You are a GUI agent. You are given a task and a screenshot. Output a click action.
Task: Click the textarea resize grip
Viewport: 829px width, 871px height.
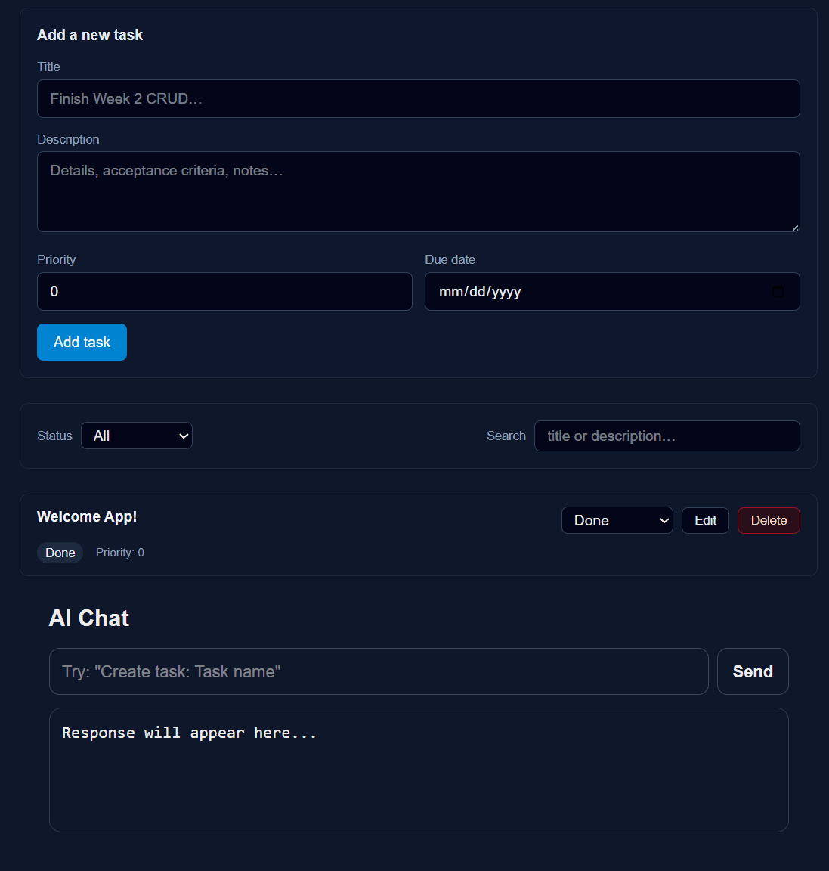tap(795, 226)
